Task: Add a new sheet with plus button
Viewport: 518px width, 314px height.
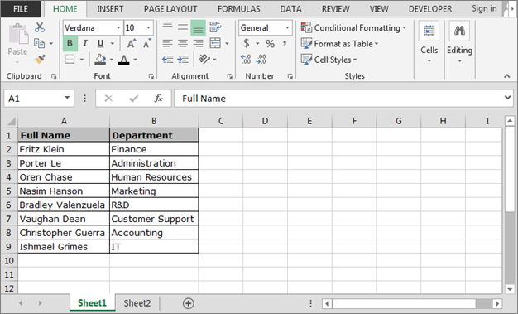Action: point(189,303)
